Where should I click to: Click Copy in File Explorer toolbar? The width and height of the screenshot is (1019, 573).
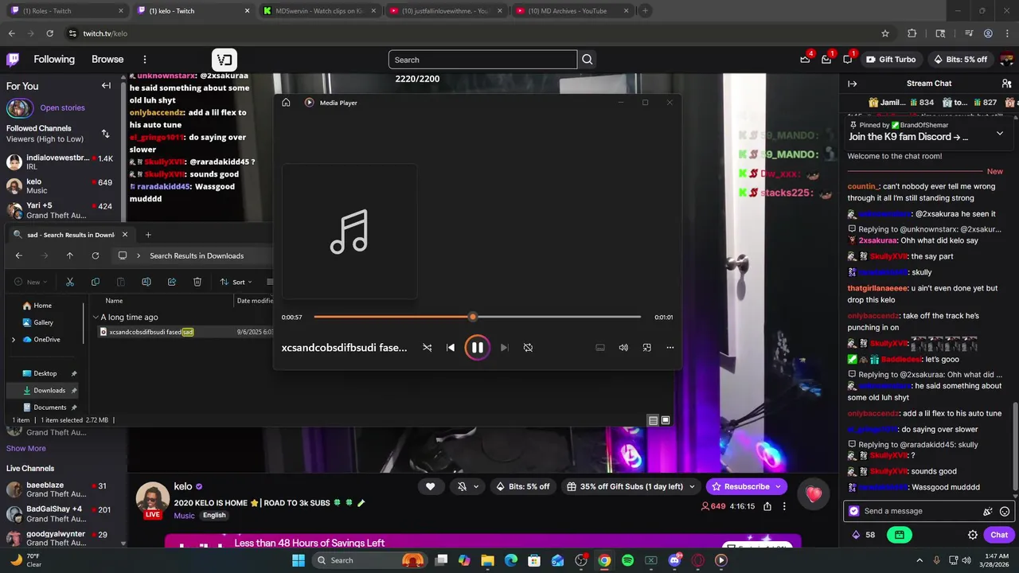point(96,282)
